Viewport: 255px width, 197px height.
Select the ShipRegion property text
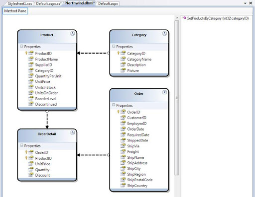136,174
